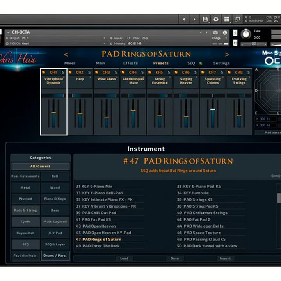This screenshot has width=281, height=281.
Task: Solo channel CH7 with its S button
Action: (x=222, y=72)
